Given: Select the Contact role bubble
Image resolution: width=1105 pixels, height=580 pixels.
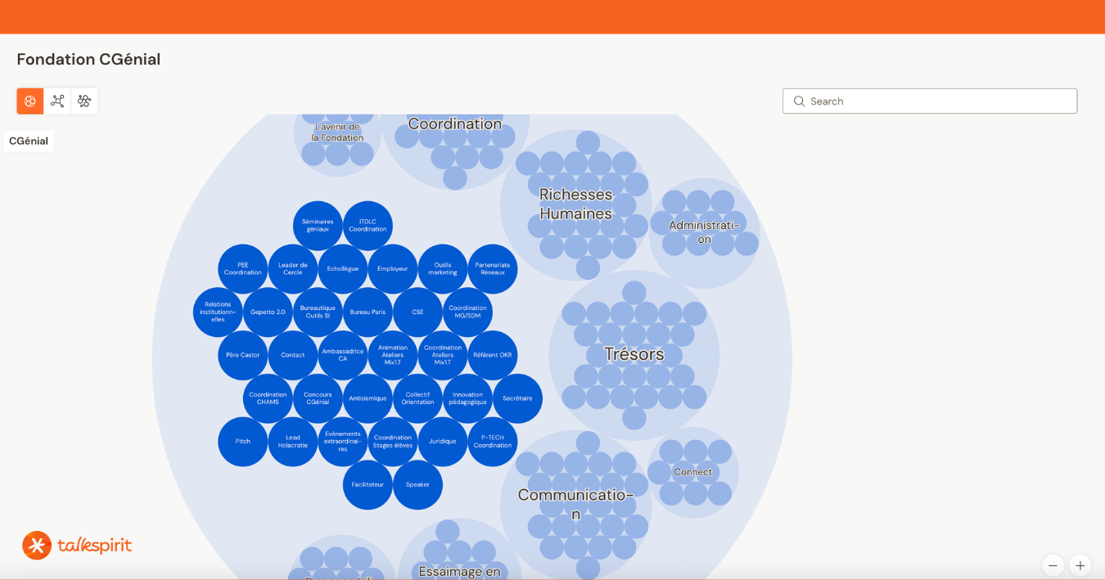Looking at the screenshot, I should pos(293,355).
